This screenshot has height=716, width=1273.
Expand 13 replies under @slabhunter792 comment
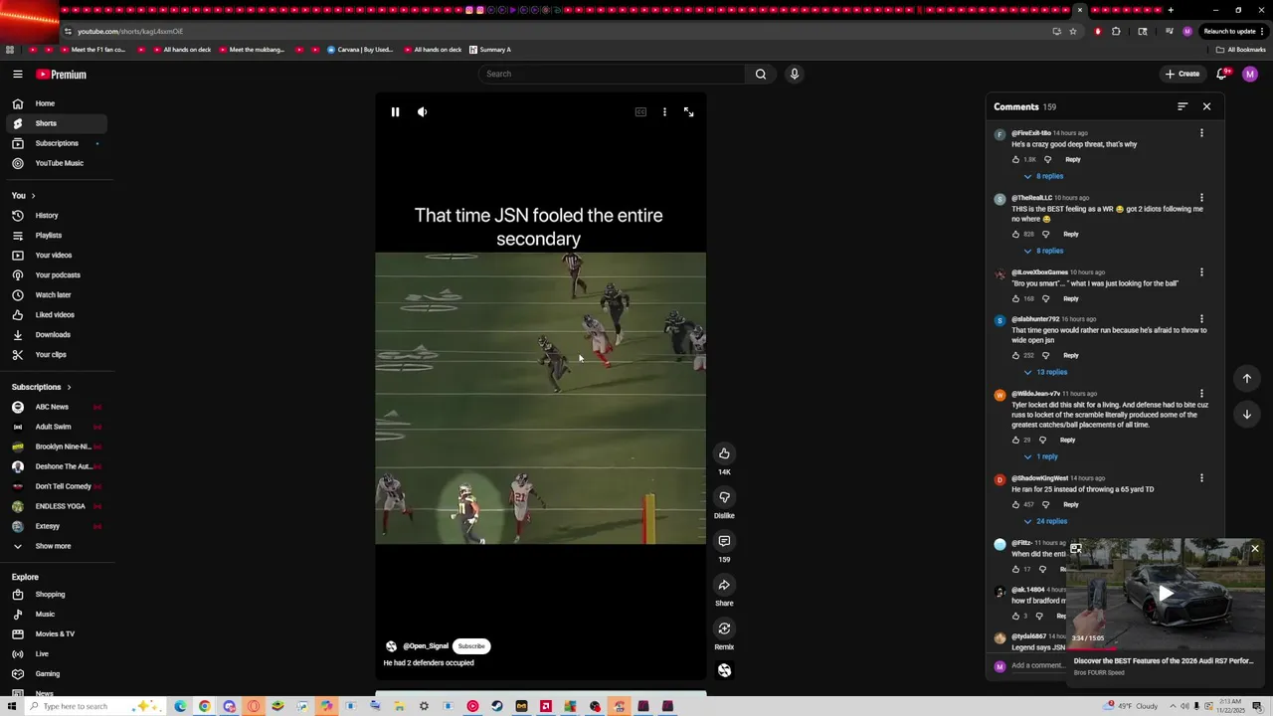[x=1045, y=372]
